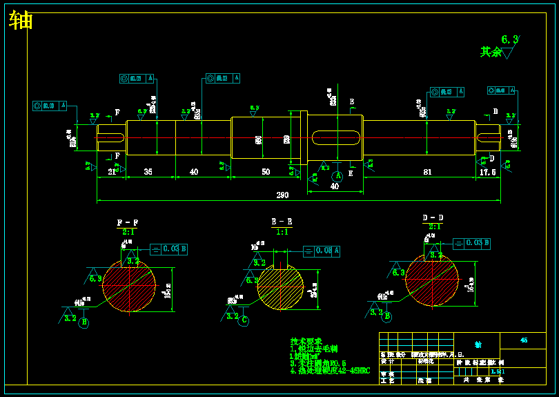Select the 0.03 B symmetry frame in D-D view

471,244
